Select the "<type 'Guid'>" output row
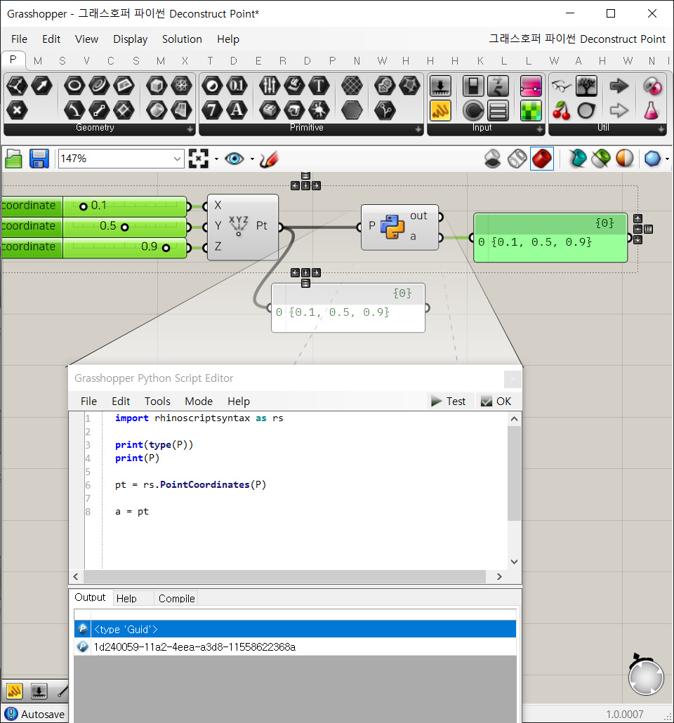Image resolution: width=674 pixels, height=723 pixels. (295, 629)
